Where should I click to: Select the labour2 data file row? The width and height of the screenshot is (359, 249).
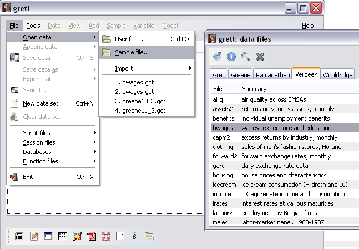click(x=285, y=213)
